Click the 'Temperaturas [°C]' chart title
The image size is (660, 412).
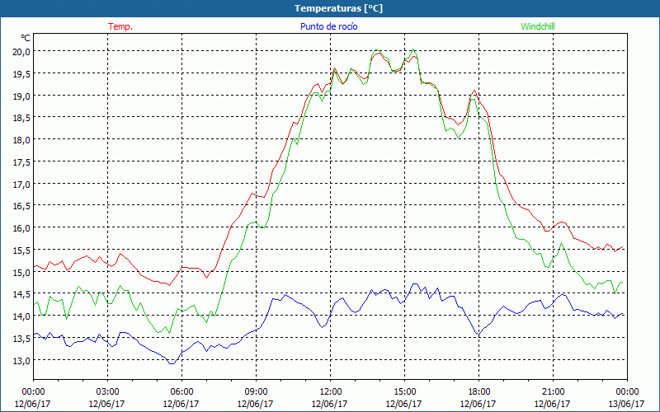(338, 8)
